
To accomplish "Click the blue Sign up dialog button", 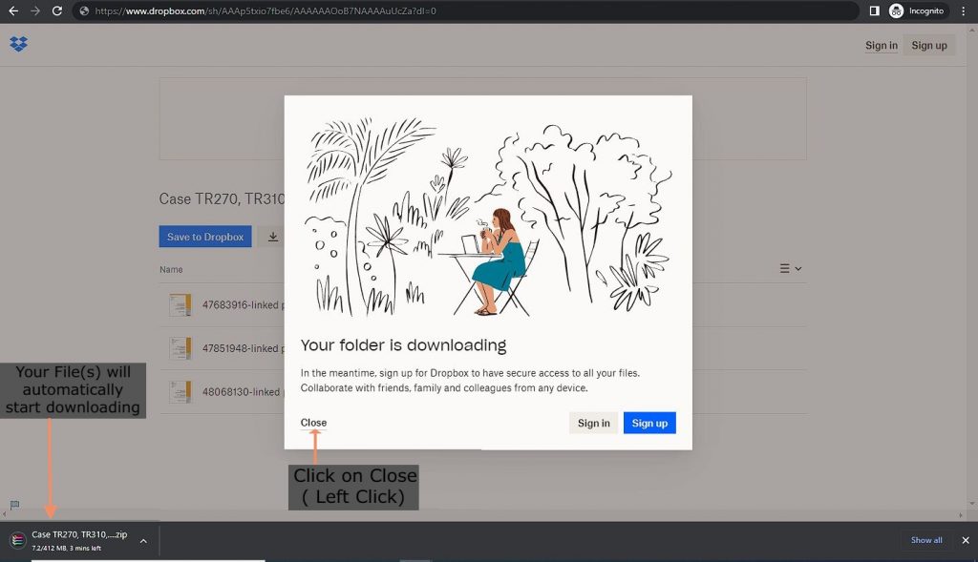I will 649,423.
